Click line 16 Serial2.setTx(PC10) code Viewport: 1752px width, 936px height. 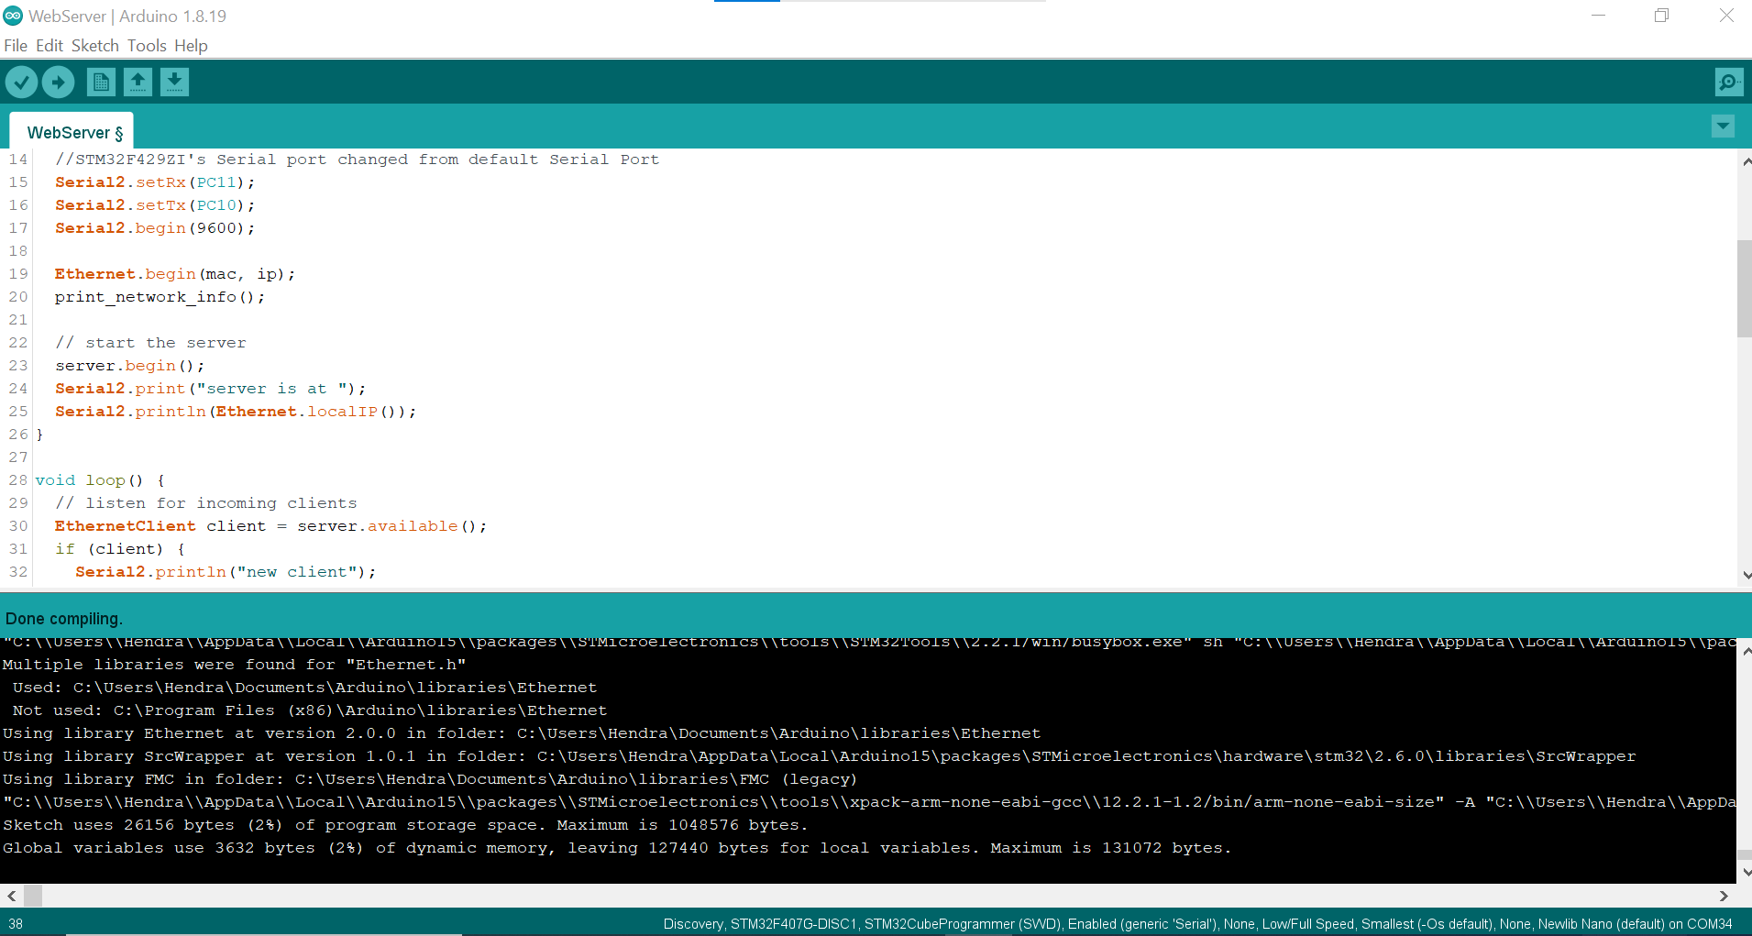coord(155,205)
